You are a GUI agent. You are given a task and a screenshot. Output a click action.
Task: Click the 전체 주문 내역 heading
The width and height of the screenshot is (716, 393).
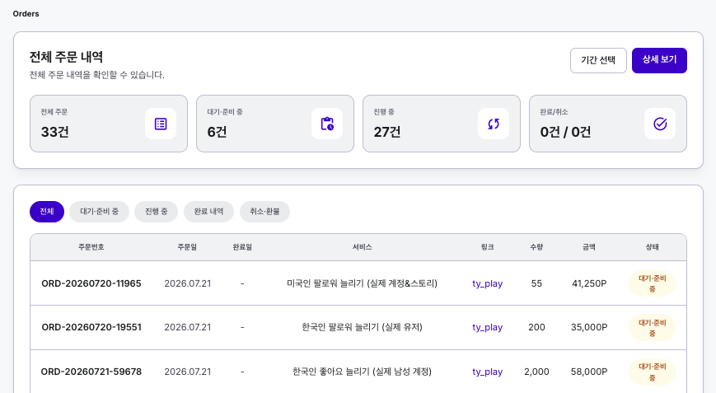(x=66, y=57)
